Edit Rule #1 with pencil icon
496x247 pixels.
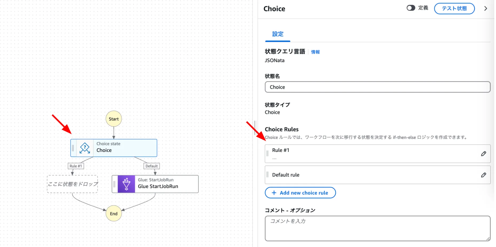tap(483, 154)
